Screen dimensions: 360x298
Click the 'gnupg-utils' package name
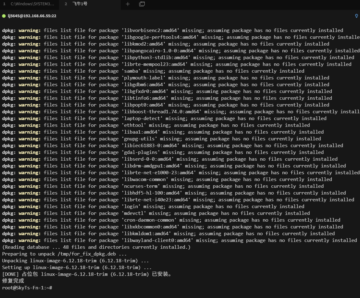point(140,139)
